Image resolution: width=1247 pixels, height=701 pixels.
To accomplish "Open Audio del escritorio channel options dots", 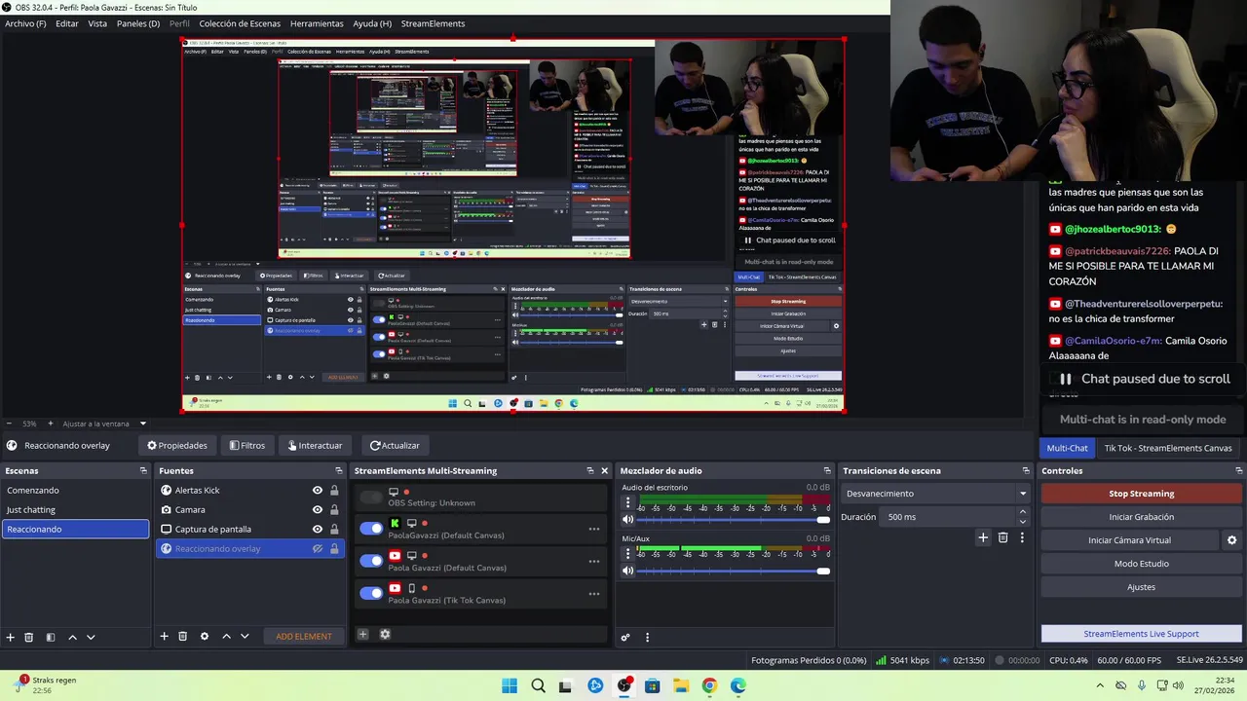I will (628, 503).
